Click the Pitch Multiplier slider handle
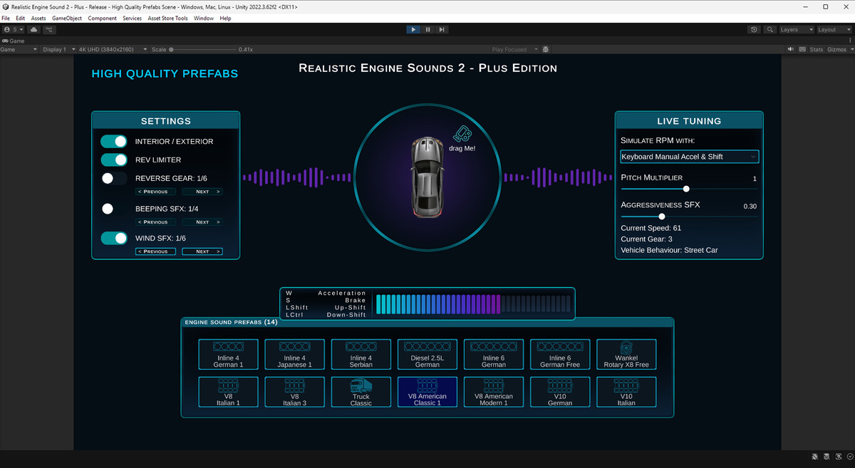The width and height of the screenshot is (855, 468). (x=686, y=189)
